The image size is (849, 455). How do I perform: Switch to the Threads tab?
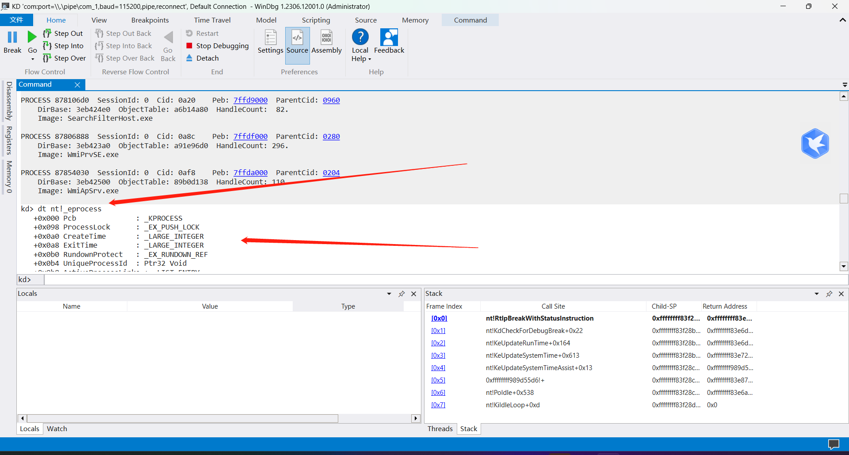tap(440, 428)
